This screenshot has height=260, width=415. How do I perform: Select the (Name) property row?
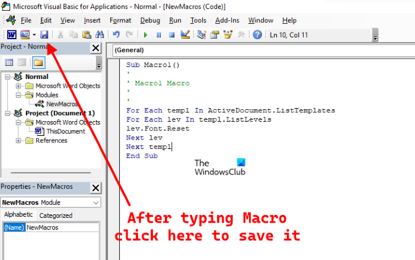[x=14, y=227]
